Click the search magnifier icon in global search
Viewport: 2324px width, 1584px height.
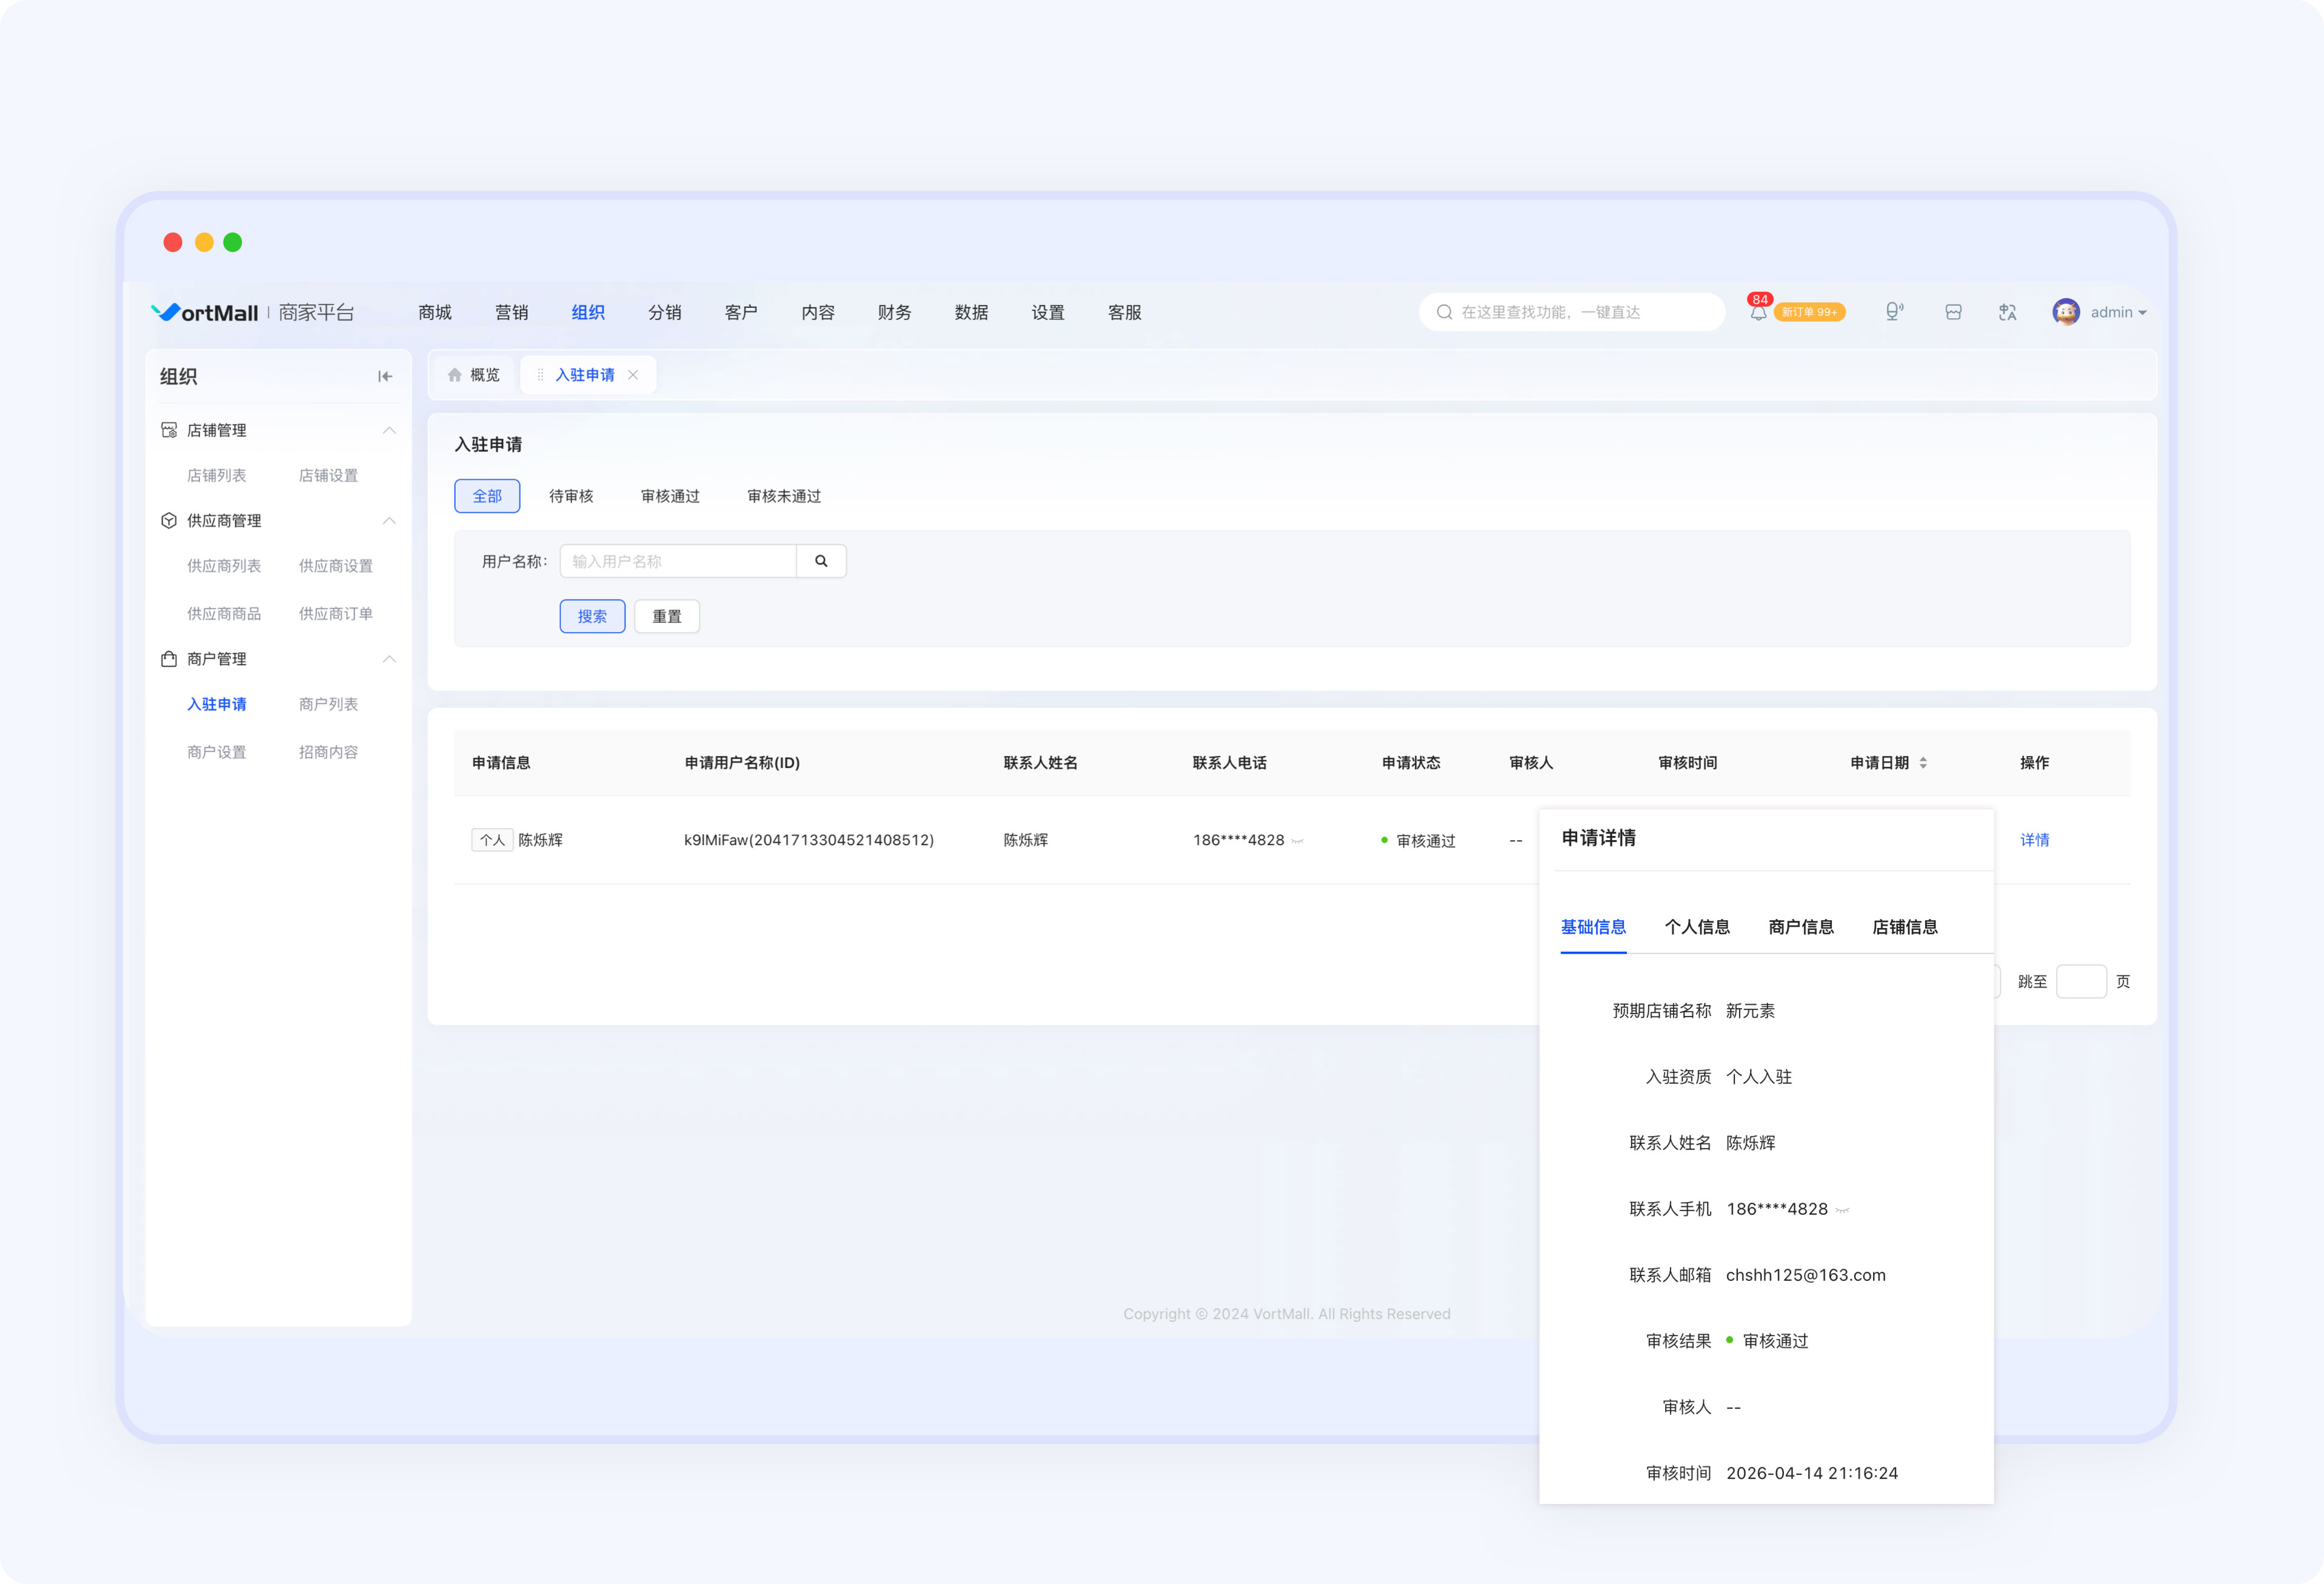click(1444, 312)
